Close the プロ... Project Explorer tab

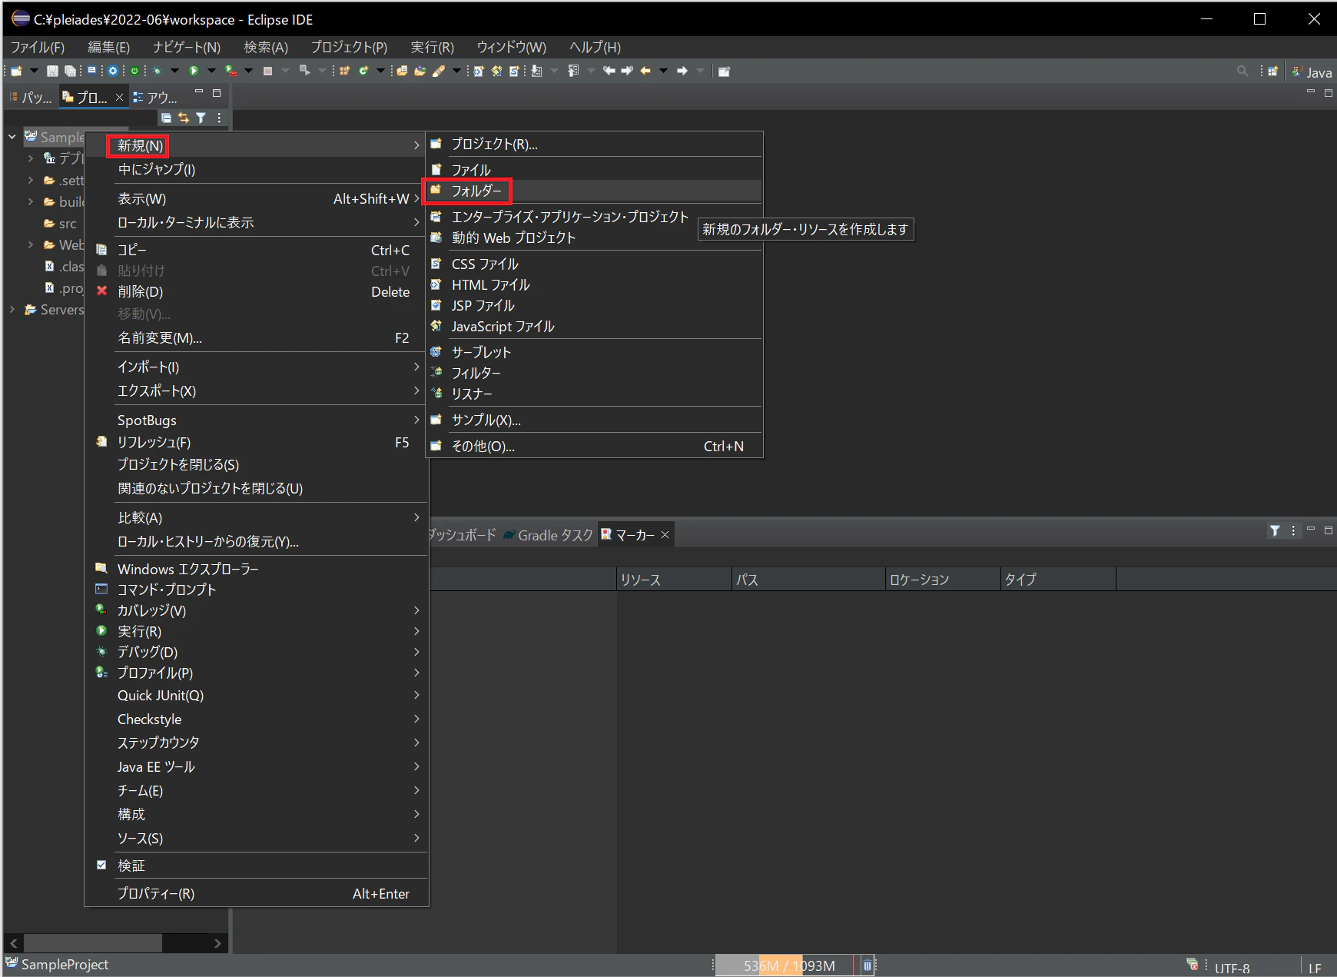[x=119, y=97]
